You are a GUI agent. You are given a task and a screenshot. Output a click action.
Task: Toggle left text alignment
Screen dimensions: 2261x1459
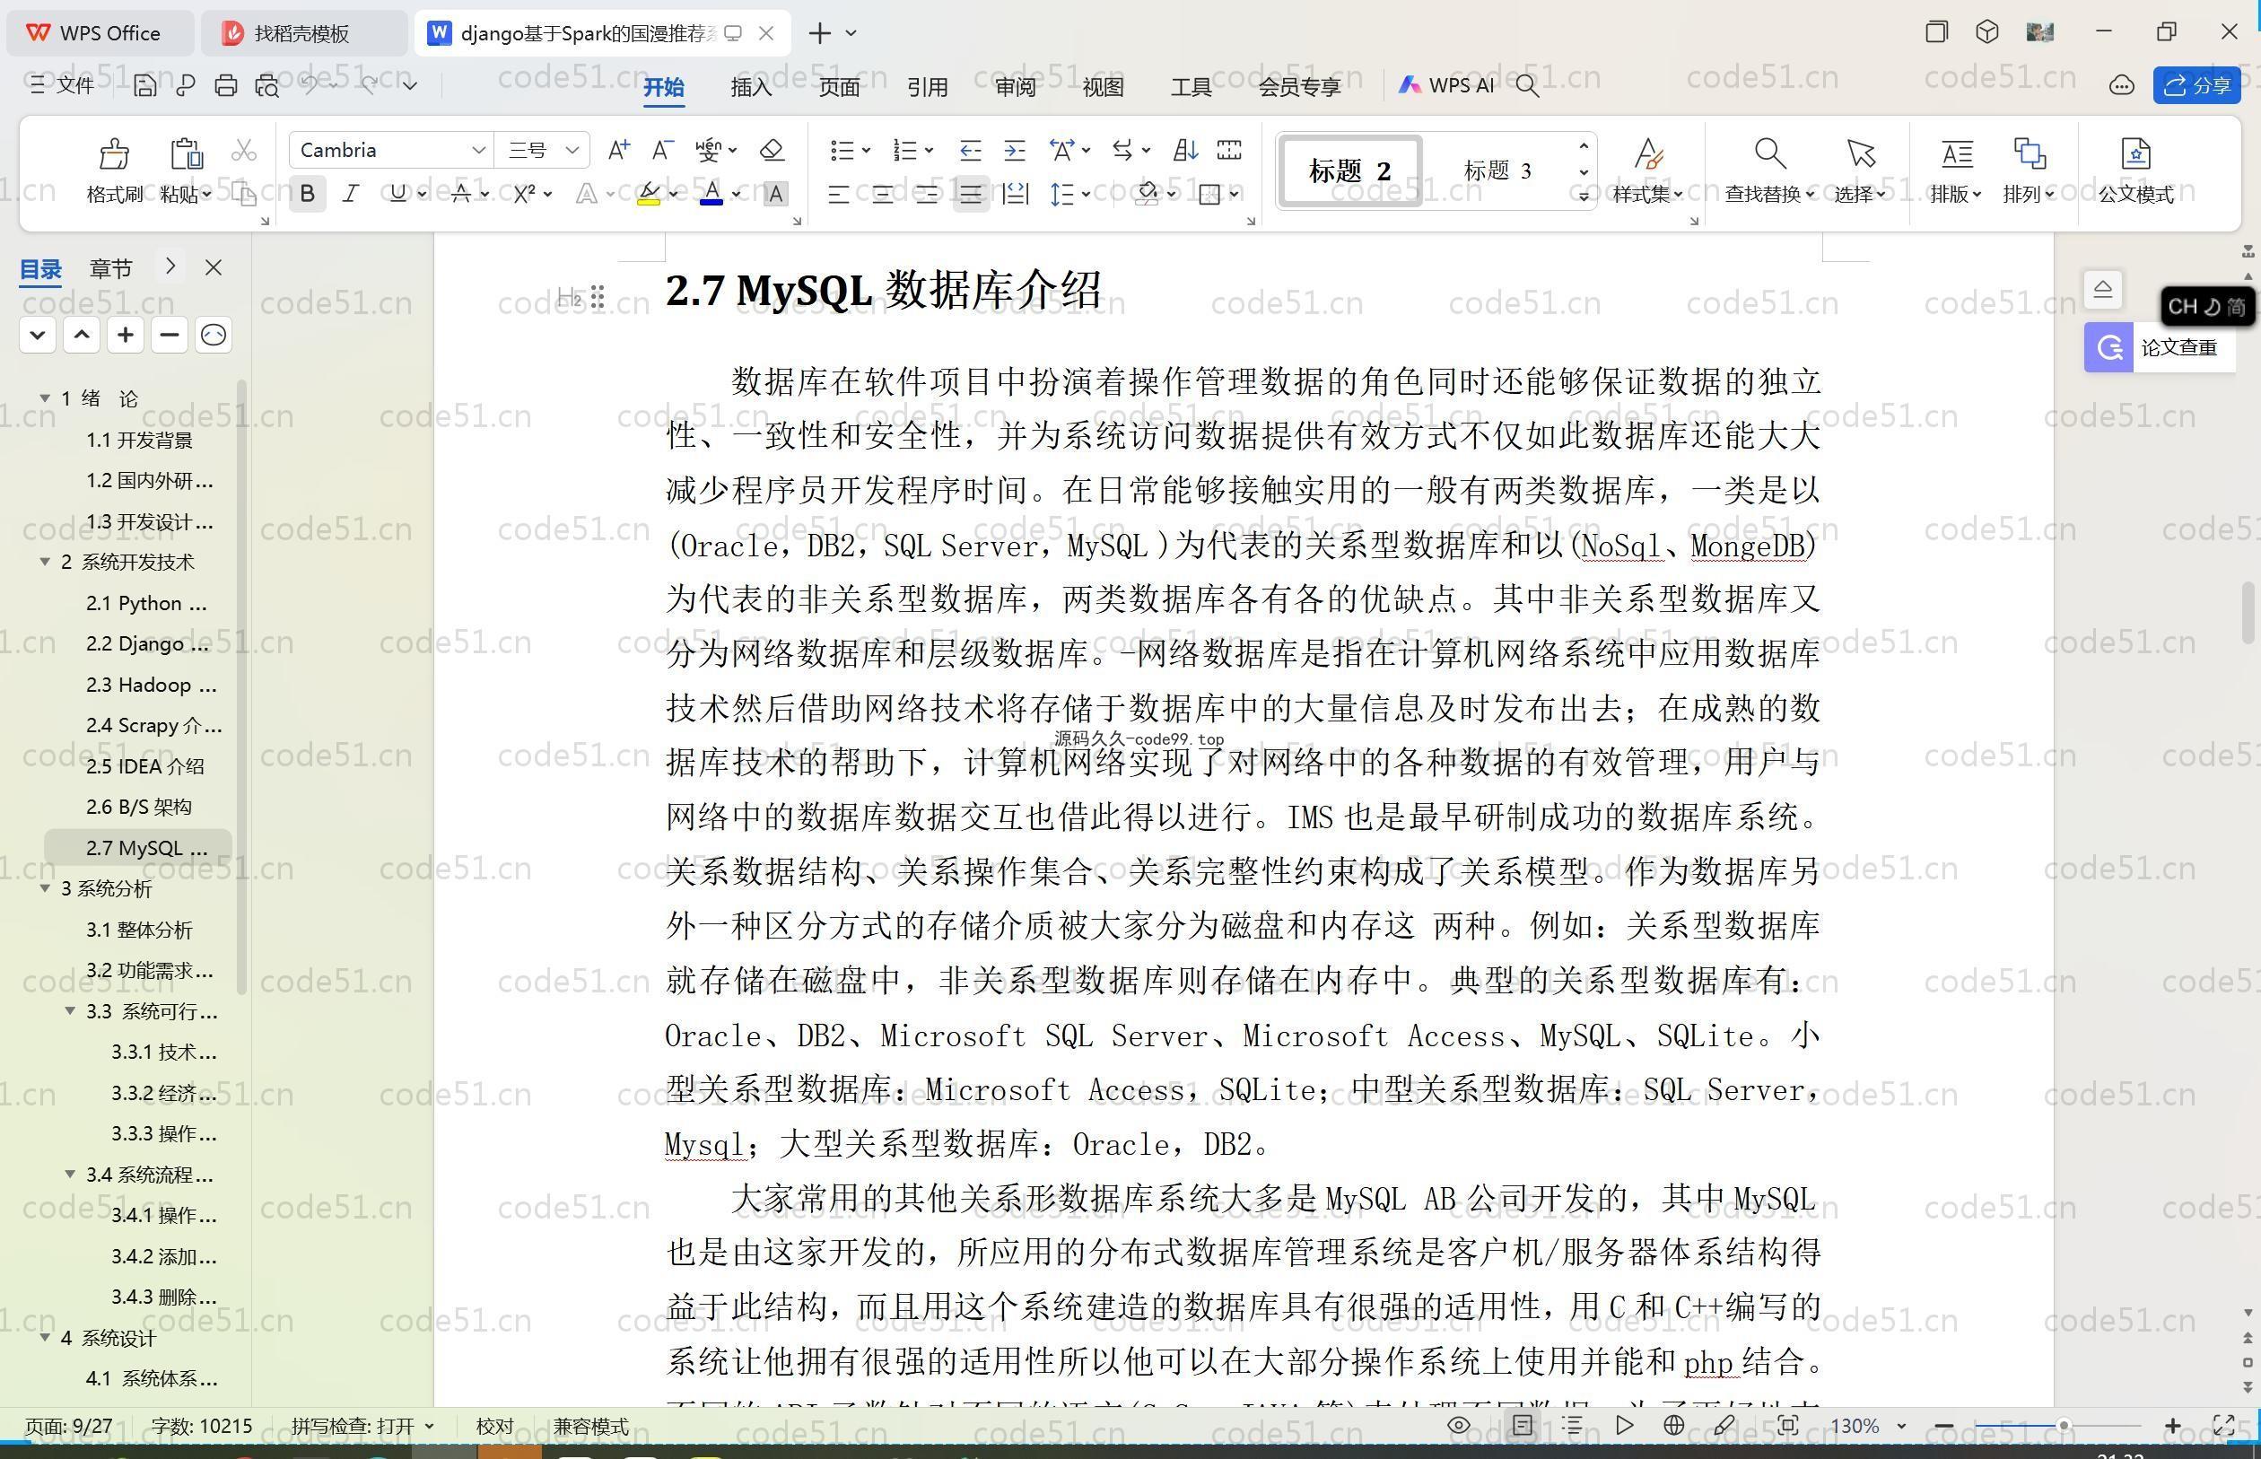click(x=837, y=194)
